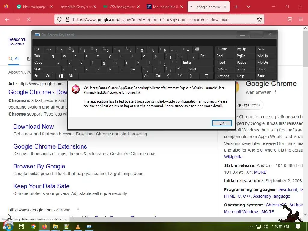
Task: Open Google Chrome Extensions link
Action: coord(50,146)
